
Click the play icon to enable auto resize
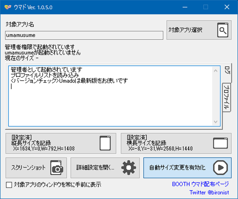[221, 167]
